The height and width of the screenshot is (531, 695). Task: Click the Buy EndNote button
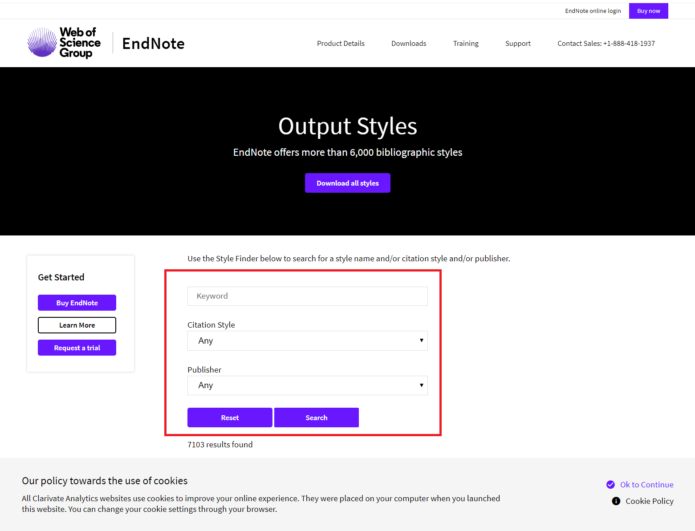click(x=77, y=303)
